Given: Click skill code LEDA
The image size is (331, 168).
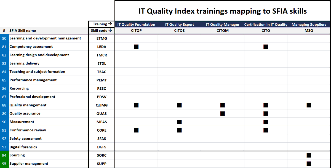Looking at the screenshot, I should 102,47.
